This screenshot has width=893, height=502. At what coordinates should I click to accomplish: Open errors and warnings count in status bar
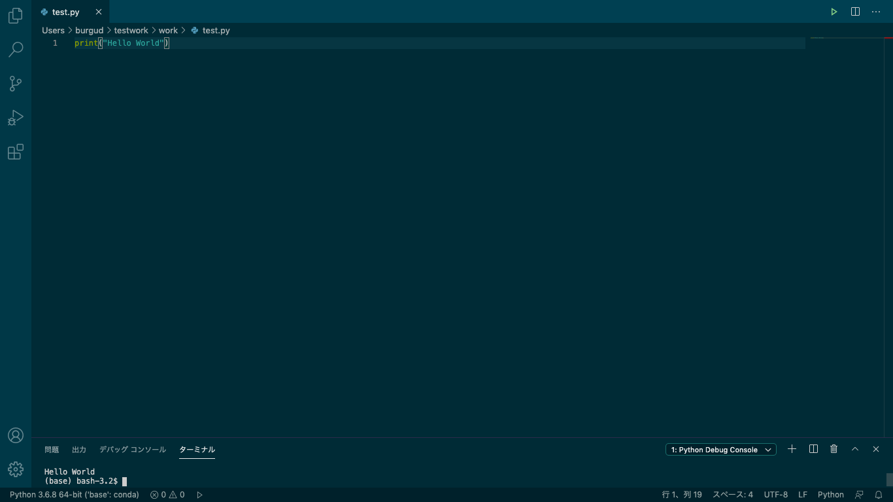click(x=167, y=495)
